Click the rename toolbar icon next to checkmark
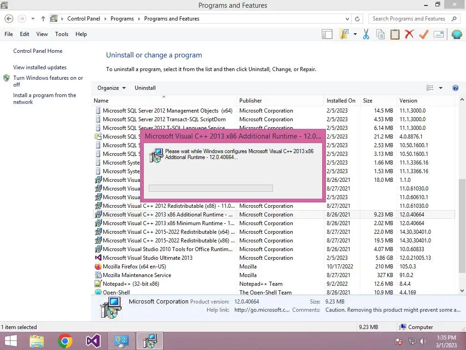 (x=439, y=34)
